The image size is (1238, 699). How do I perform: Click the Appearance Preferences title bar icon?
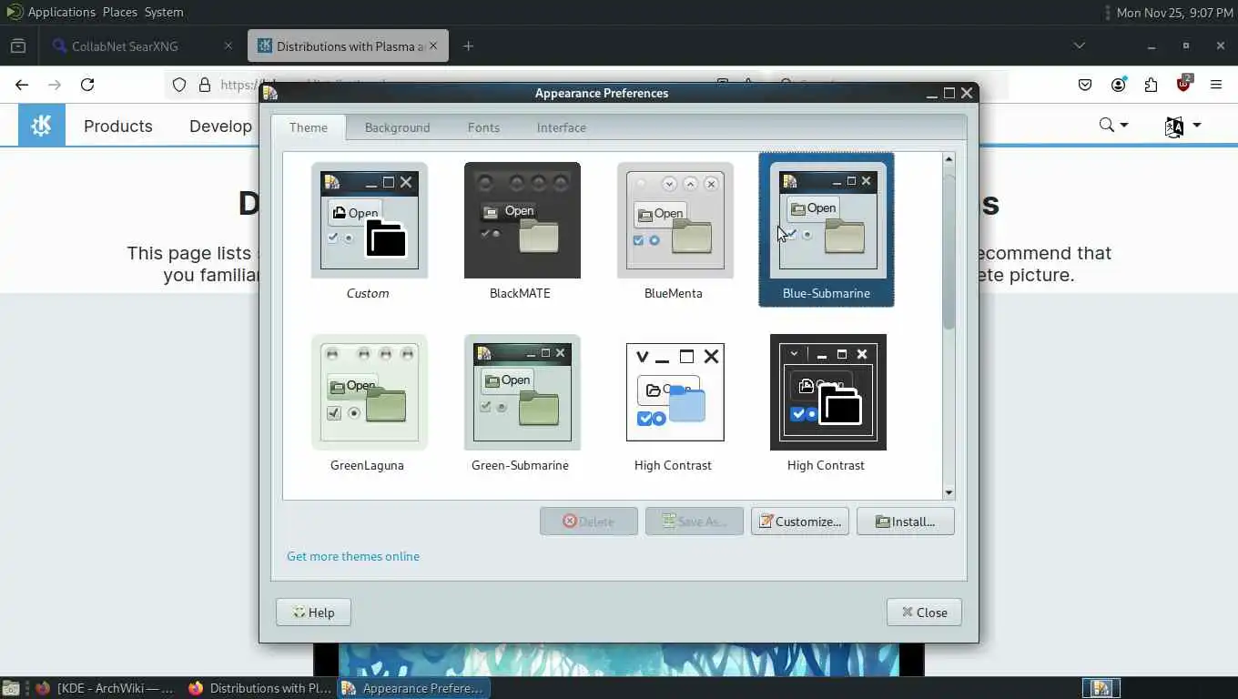pos(270,93)
